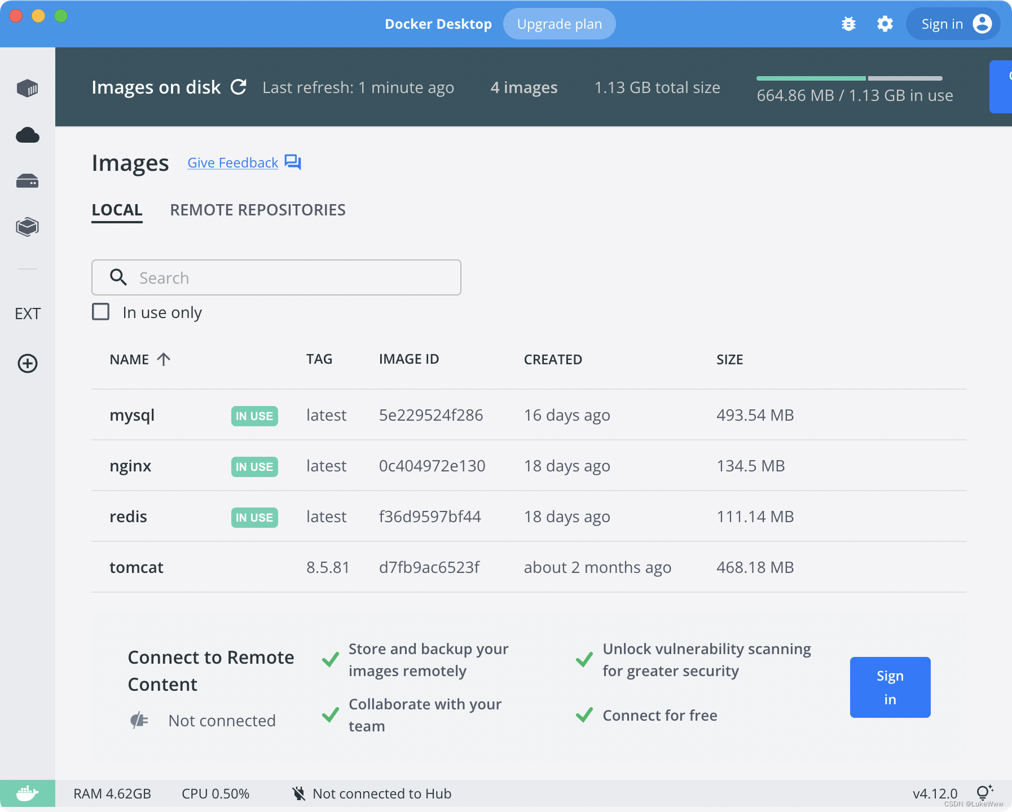Open the Settings gear icon
This screenshot has width=1012, height=812.
tap(885, 24)
